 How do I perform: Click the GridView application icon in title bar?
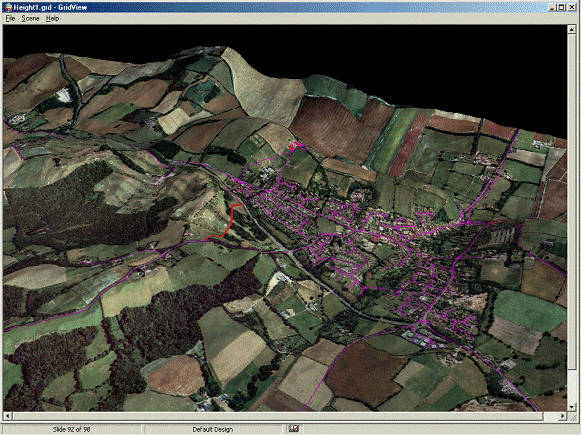tap(7, 7)
